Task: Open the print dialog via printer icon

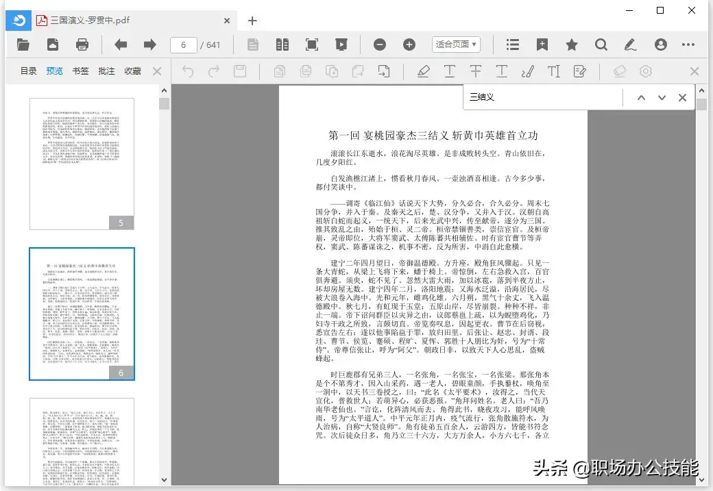Action: click(x=82, y=44)
